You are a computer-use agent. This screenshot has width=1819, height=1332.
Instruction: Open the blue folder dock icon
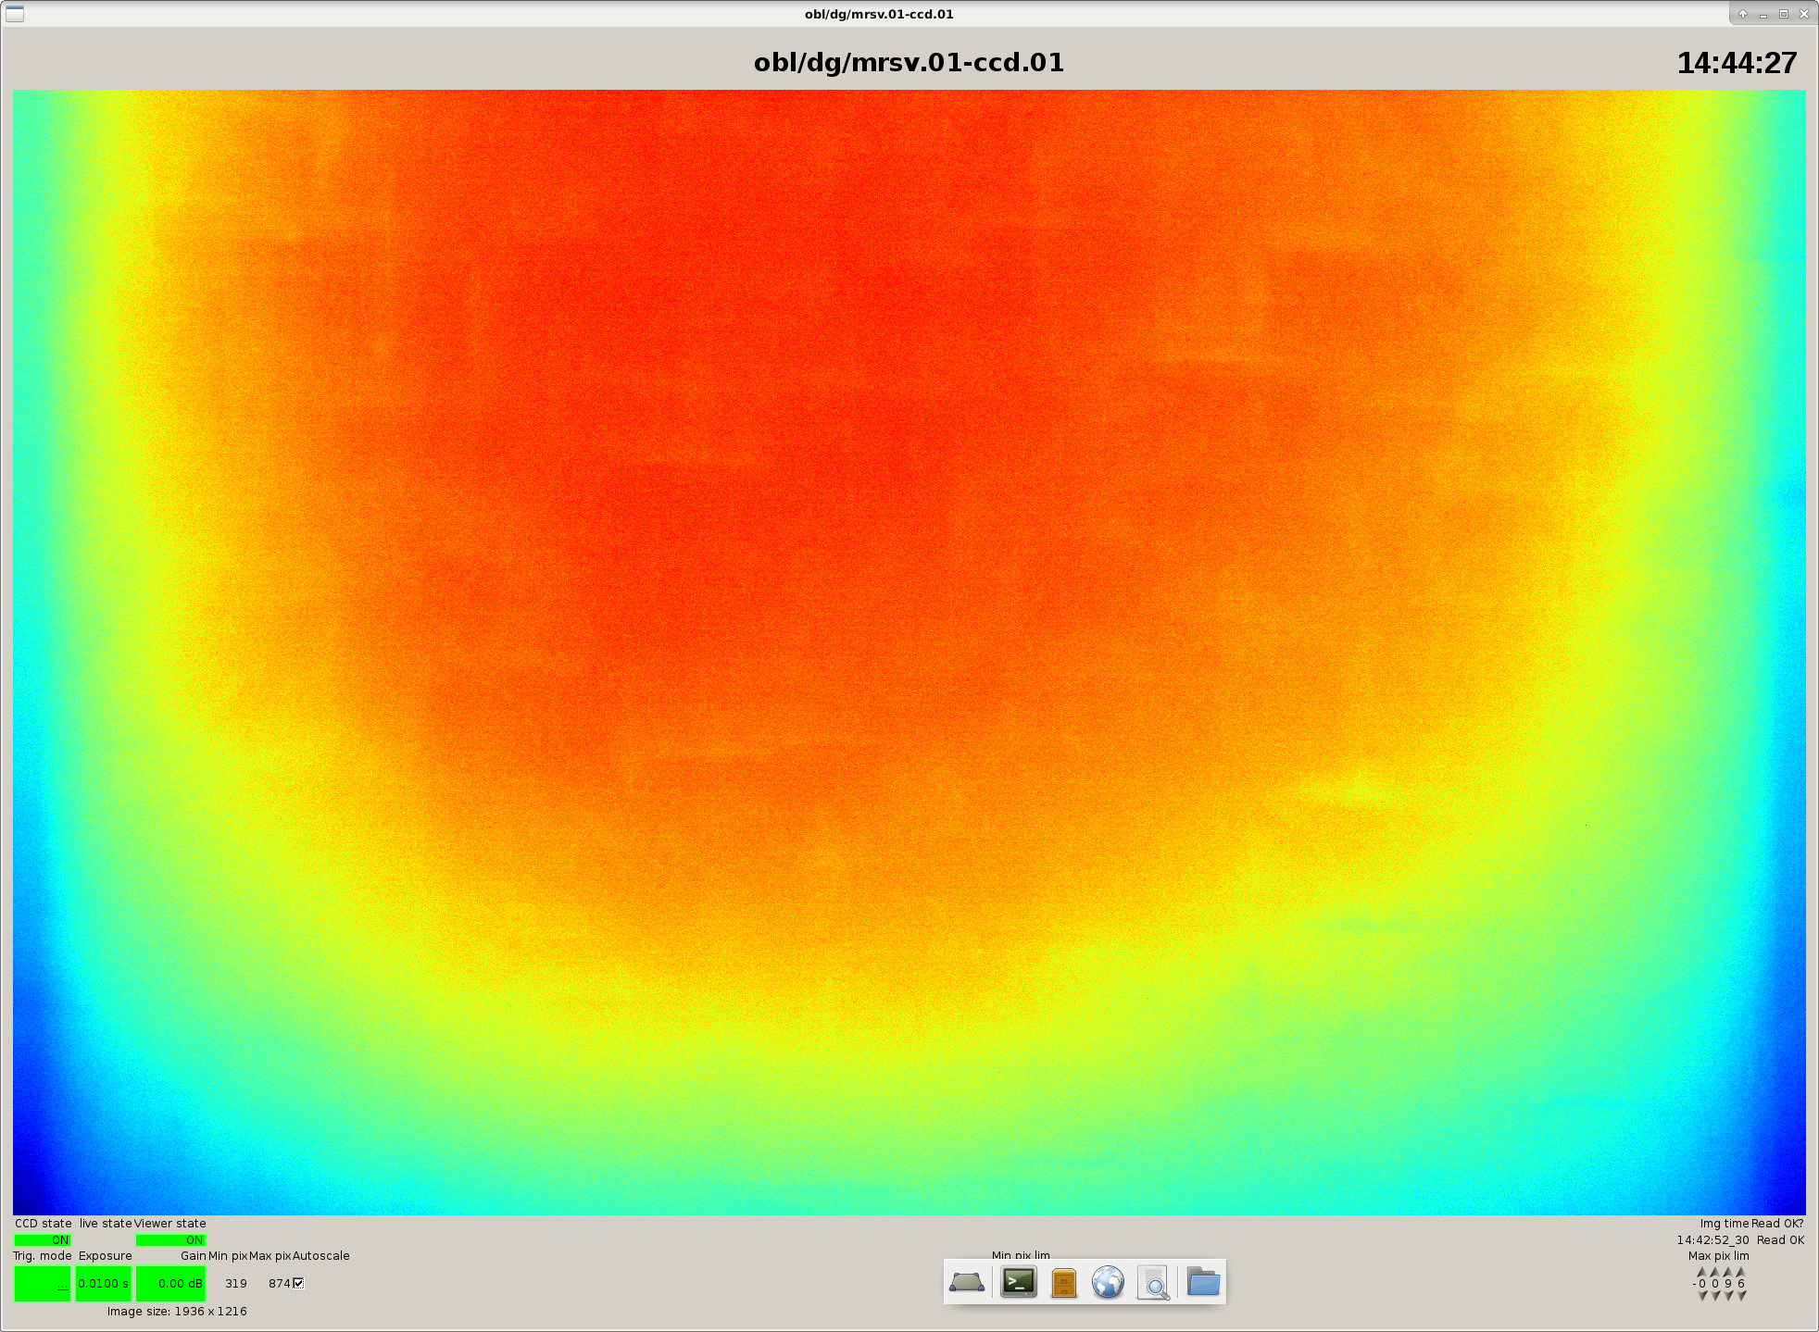(x=1202, y=1283)
